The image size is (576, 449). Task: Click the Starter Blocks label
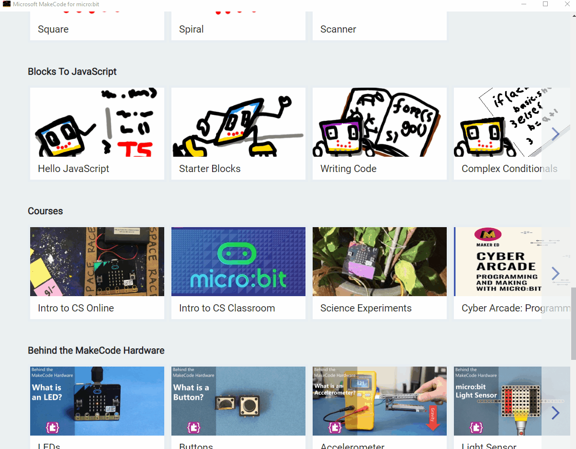point(210,169)
